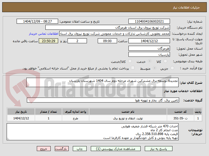
Task: Click the واحد اندازه گیری column header
Action: pyautogui.click(x=76, y=112)
